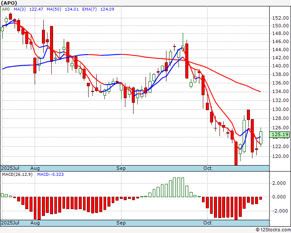Click the MA(3) value 122.47
Image resolution: width=291 pixels, height=233 pixels.
pos(36,9)
